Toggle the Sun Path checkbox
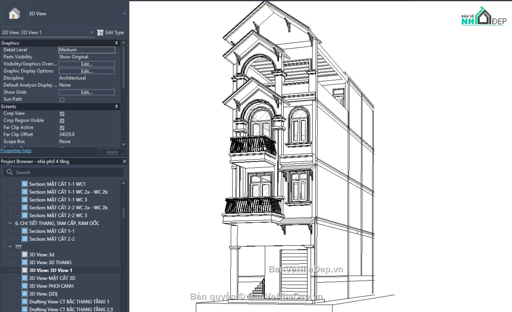The image size is (512, 312). 62,99
